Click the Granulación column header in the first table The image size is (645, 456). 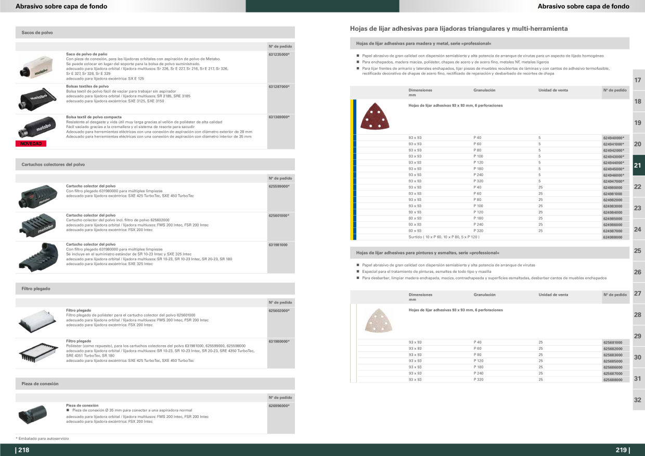point(484,90)
